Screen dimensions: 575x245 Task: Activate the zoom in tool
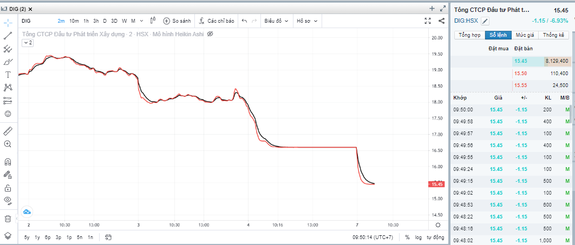(8, 144)
